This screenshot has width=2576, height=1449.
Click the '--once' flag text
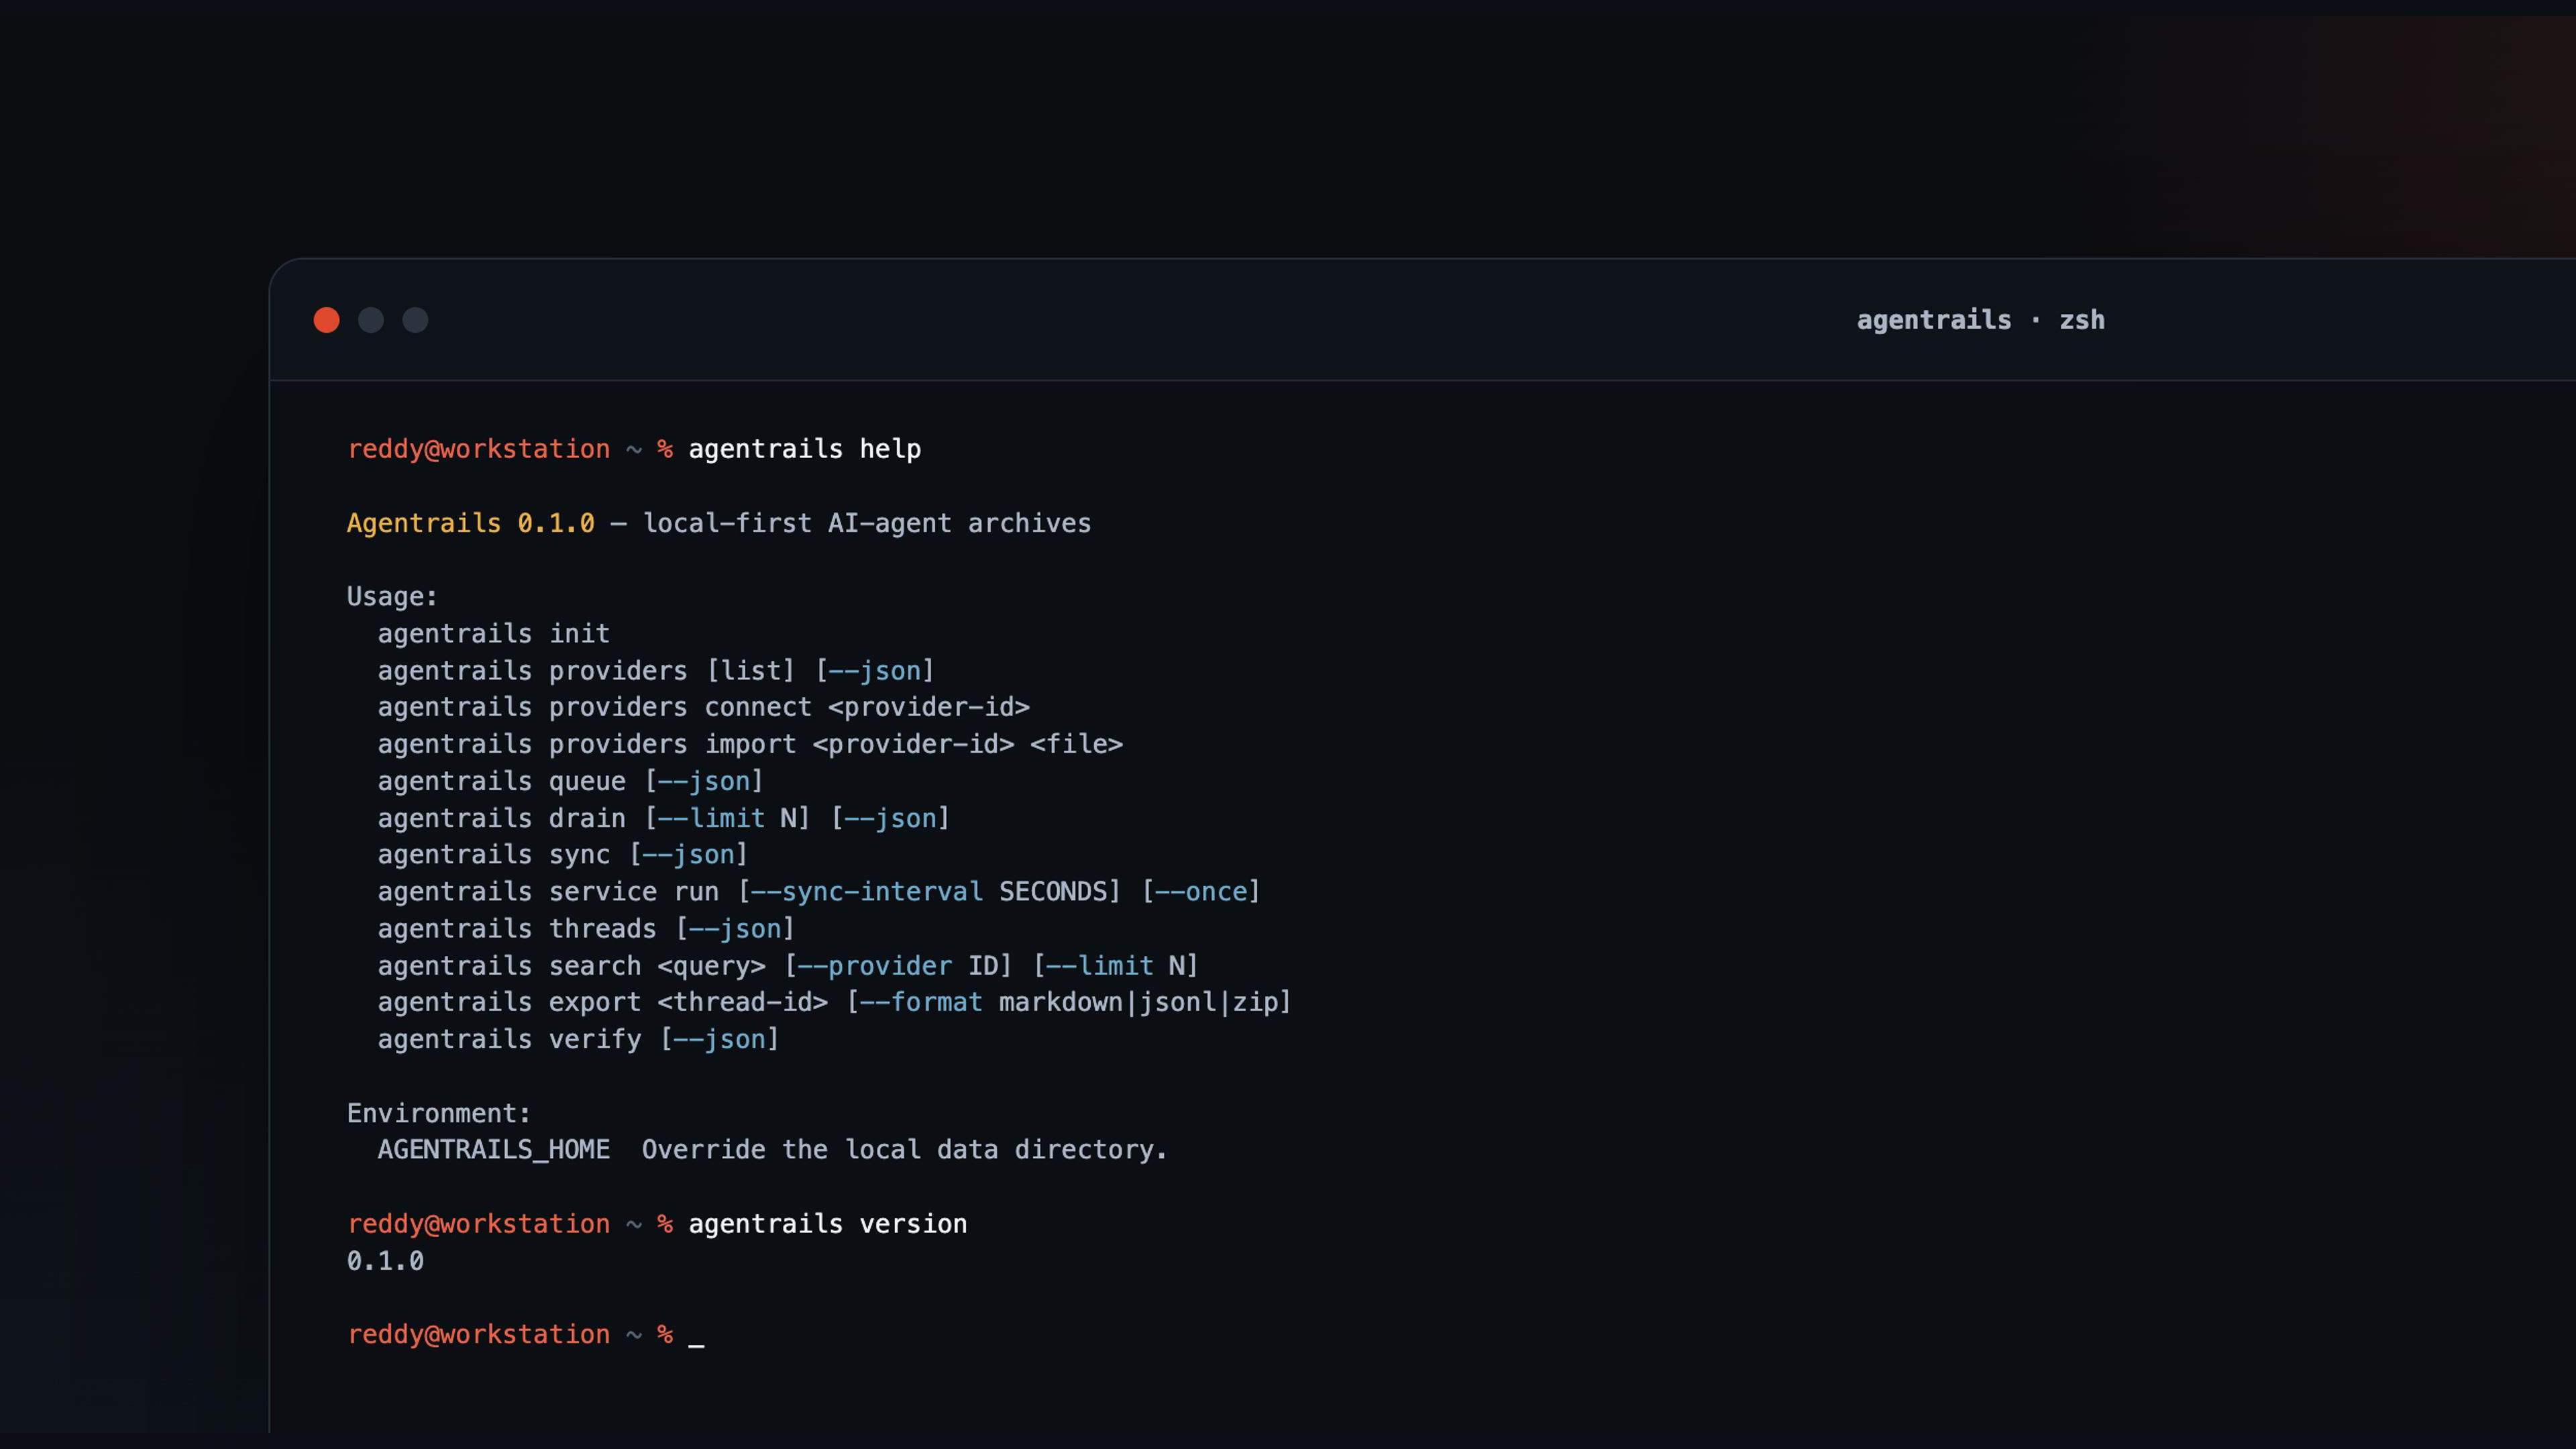click(x=1201, y=892)
